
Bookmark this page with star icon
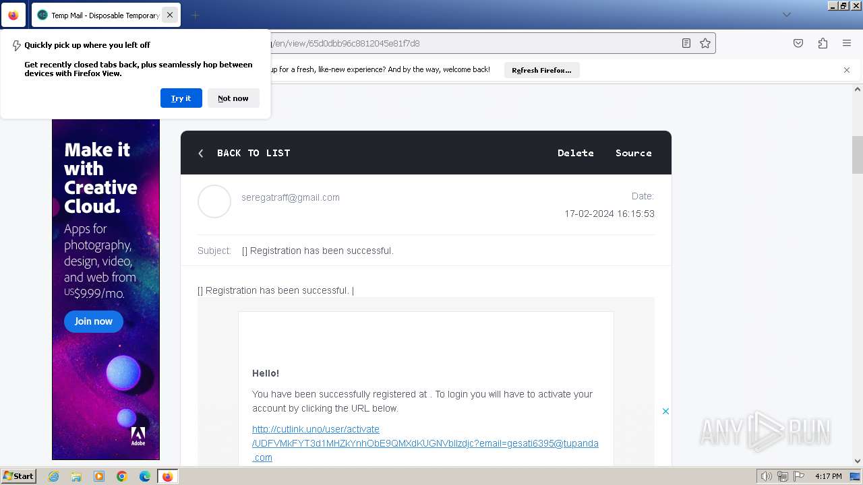click(705, 43)
